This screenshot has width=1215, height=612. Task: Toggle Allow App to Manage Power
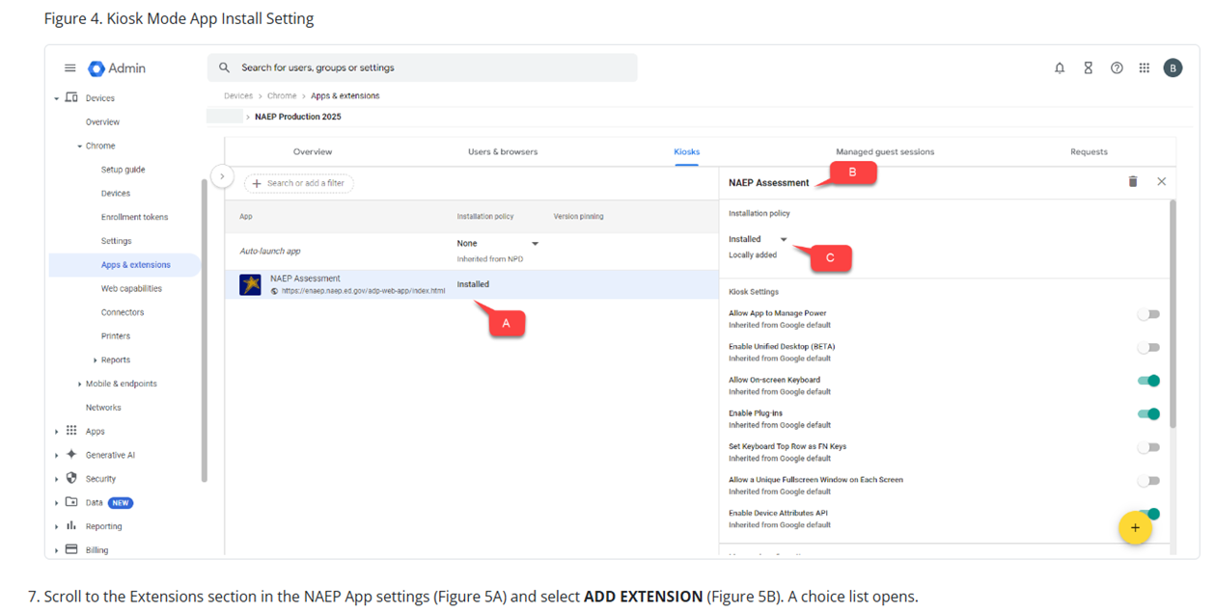(x=1147, y=314)
